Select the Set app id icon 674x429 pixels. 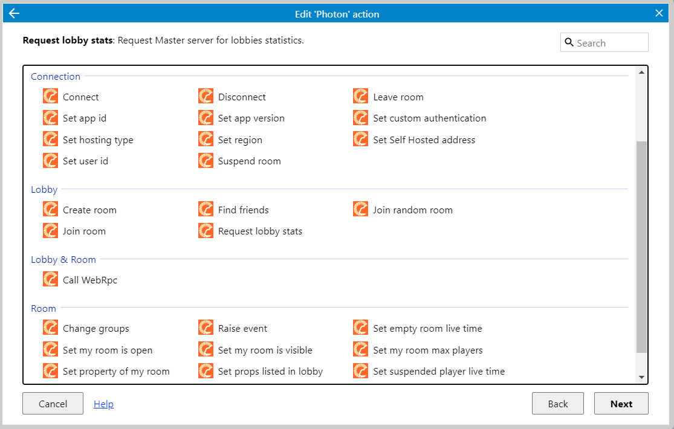[50, 118]
